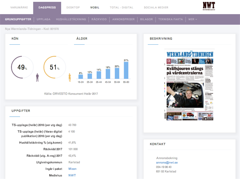Click the purple male figure icon

(37, 78)
